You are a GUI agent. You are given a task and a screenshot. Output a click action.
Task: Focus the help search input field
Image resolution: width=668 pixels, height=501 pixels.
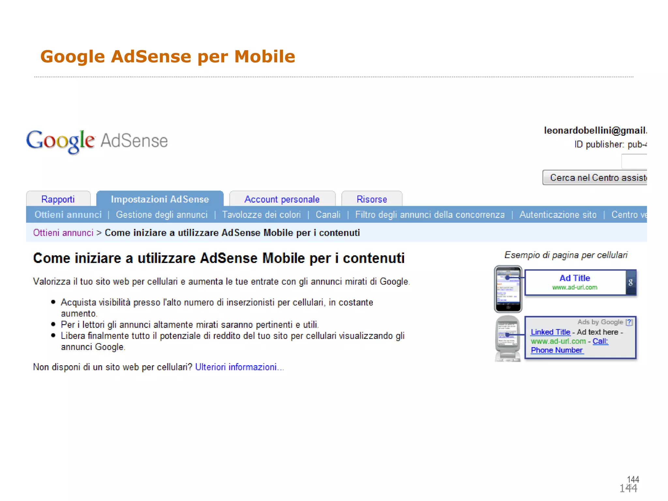tap(634, 161)
